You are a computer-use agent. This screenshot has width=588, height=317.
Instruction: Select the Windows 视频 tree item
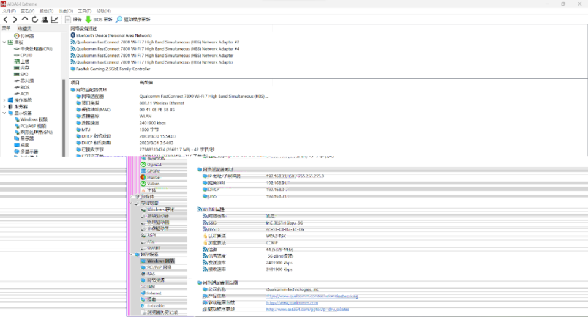(31, 119)
